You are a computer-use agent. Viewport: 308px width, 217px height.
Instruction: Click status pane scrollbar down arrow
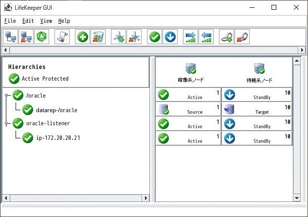click(x=297, y=198)
